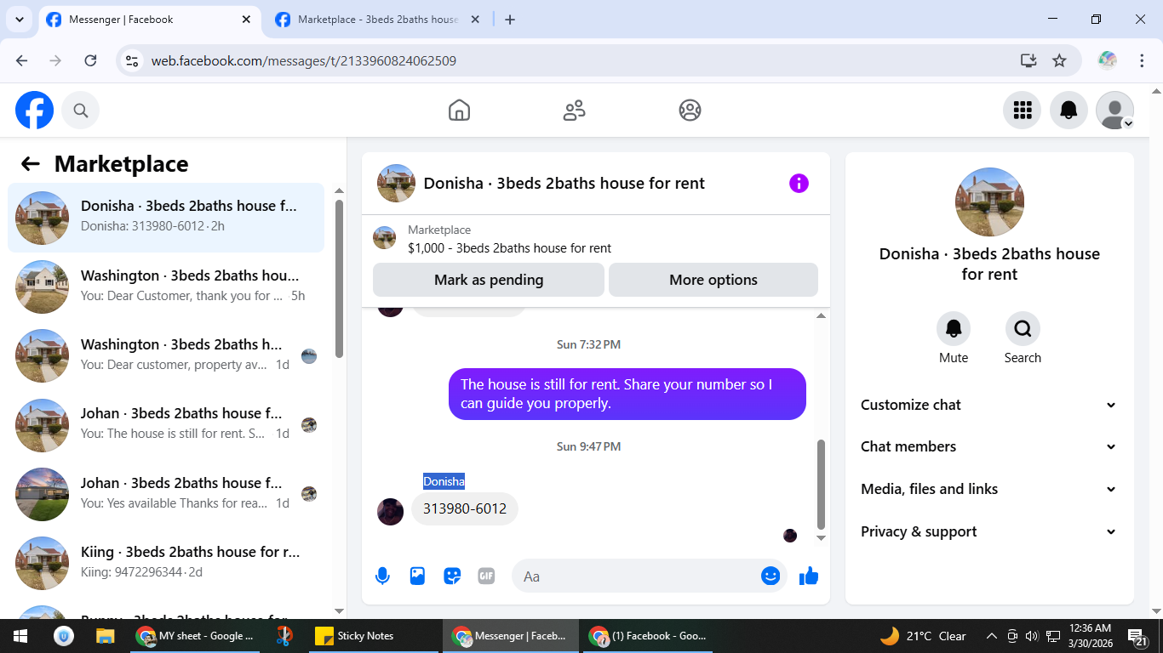1163x653 pixels.
Task: Open the Groups icon in top navigation
Action: (690, 111)
